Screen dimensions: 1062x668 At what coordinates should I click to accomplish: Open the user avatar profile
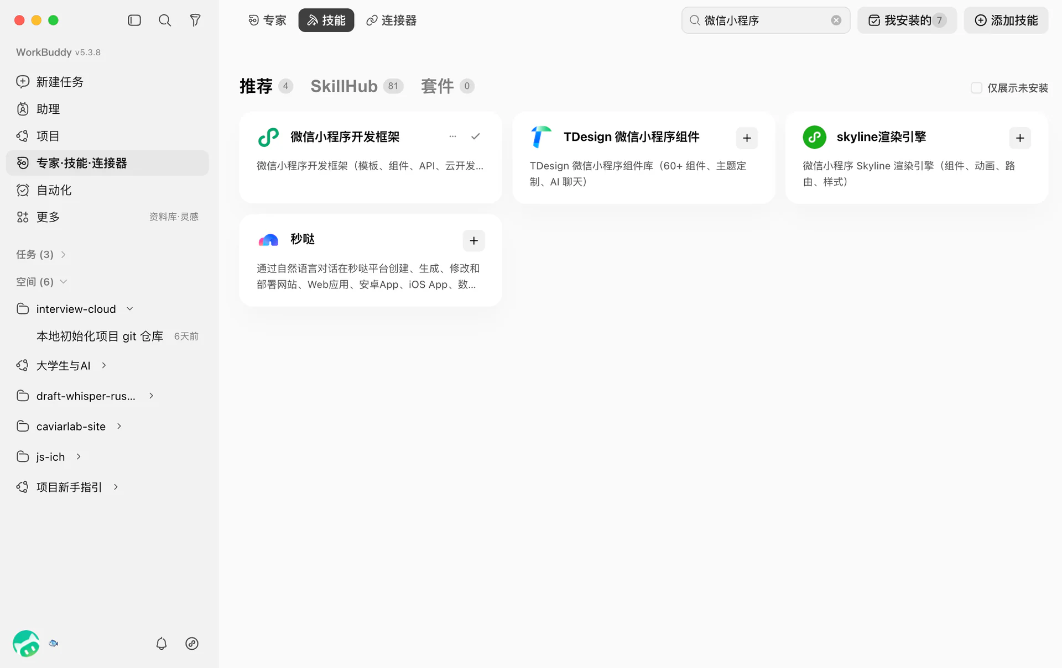(26, 643)
